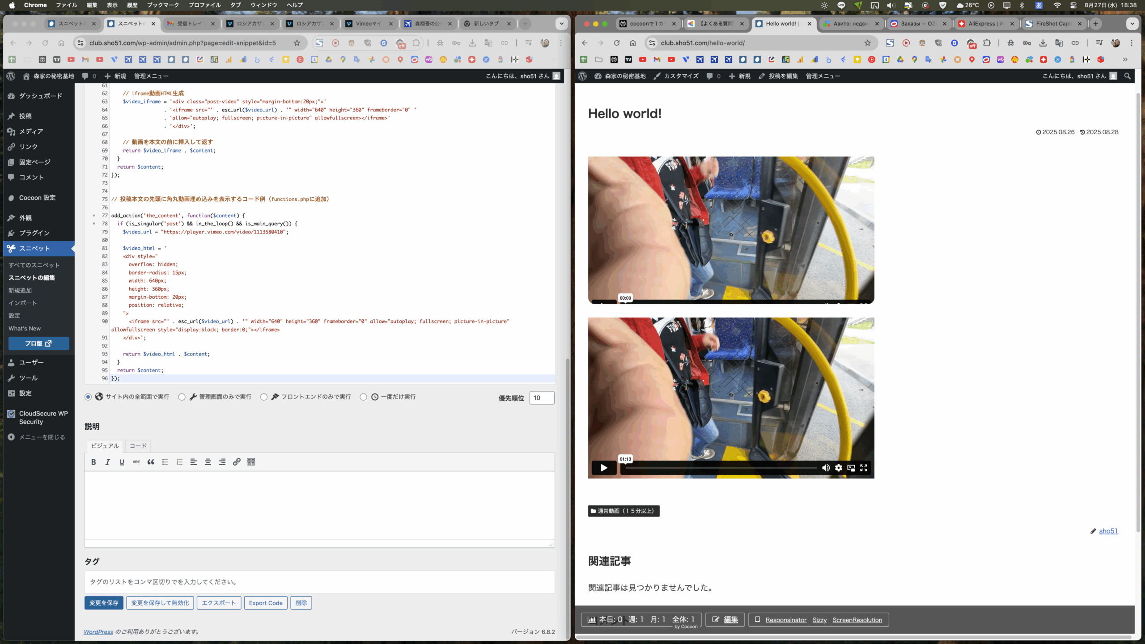
Task: Open ブックマーク menu in macOS menu bar
Action: coord(163,5)
